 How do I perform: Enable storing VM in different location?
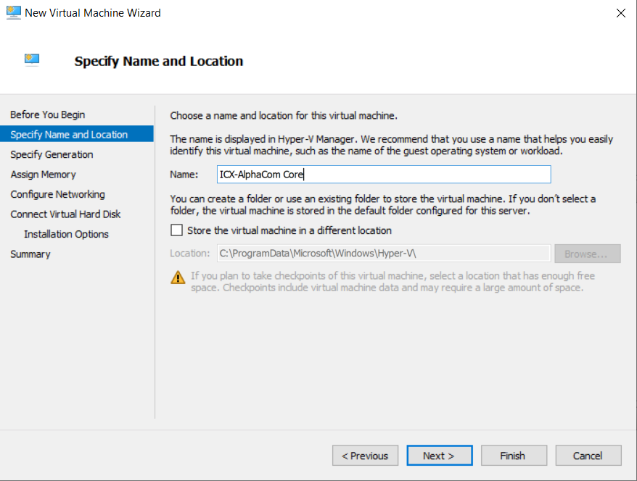tap(176, 230)
